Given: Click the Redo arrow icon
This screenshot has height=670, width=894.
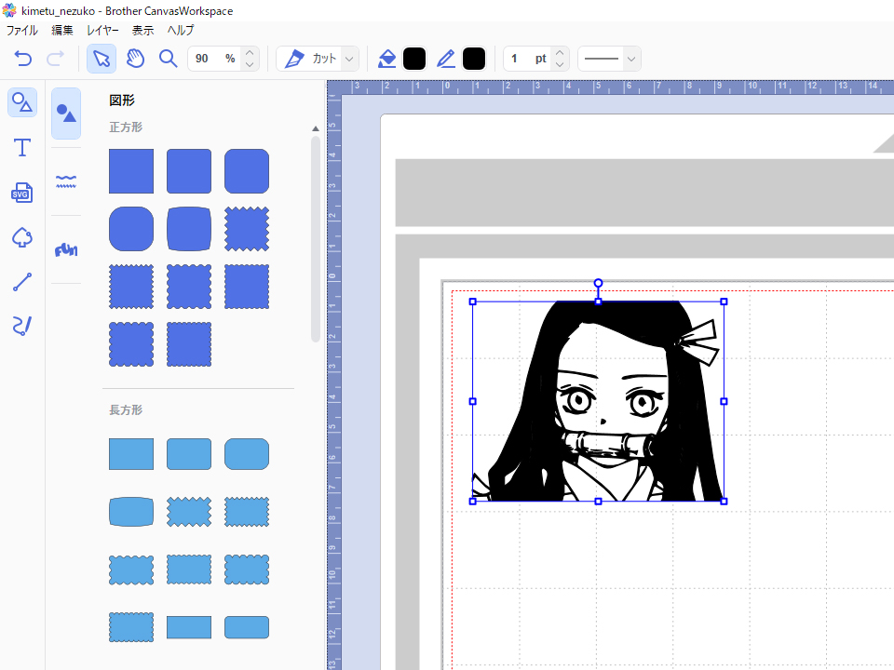Looking at the screenshot, I should coord(55,59).
